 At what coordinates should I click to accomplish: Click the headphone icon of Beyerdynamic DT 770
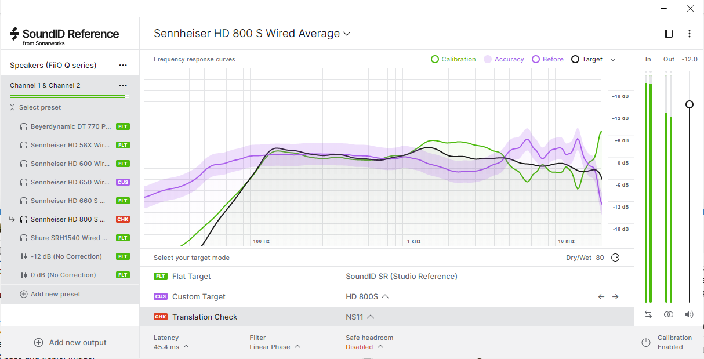[24, 126]
